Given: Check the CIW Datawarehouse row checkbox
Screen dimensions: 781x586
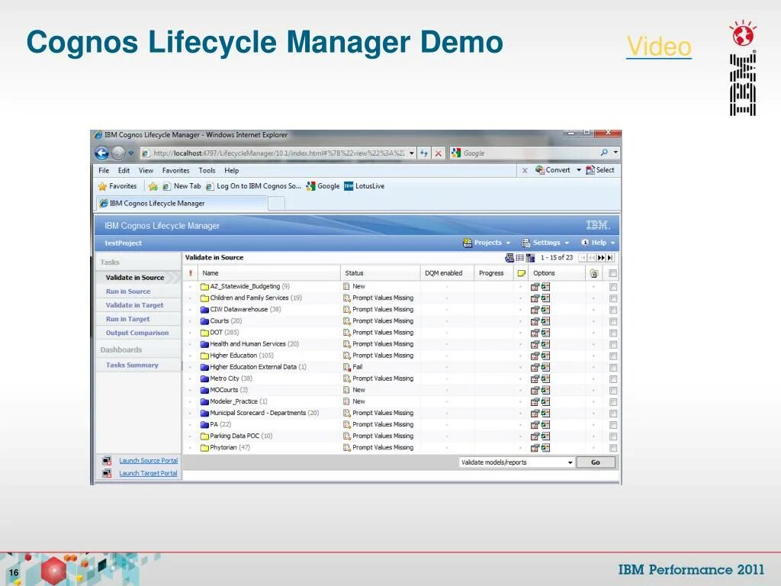Looking at the screenshot, I should (613, 310).
